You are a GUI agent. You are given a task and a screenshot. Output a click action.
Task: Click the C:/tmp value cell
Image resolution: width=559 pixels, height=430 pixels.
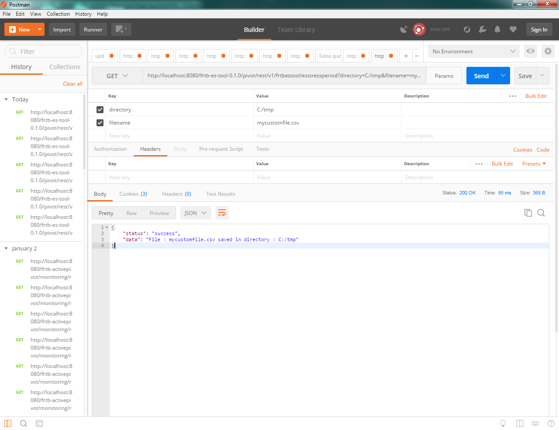coord(328,110)
